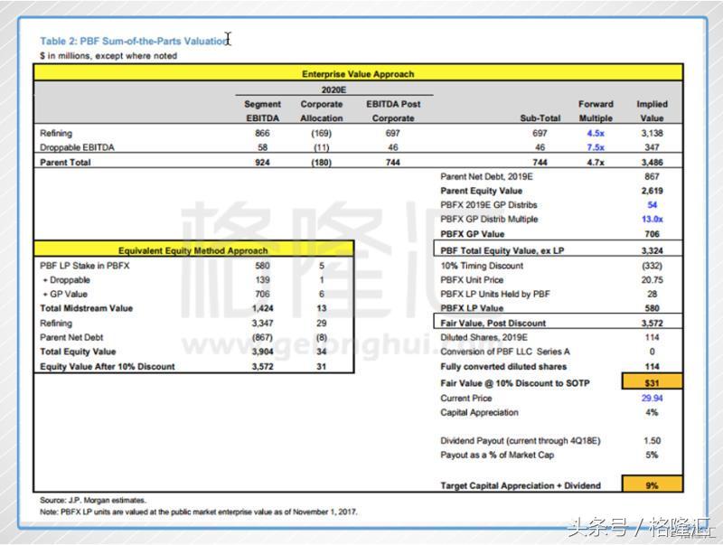The height and width of the screenshot is (545, 723).
Task: Click the "PBFX LP Value" label
Action: tap(472, 308)
